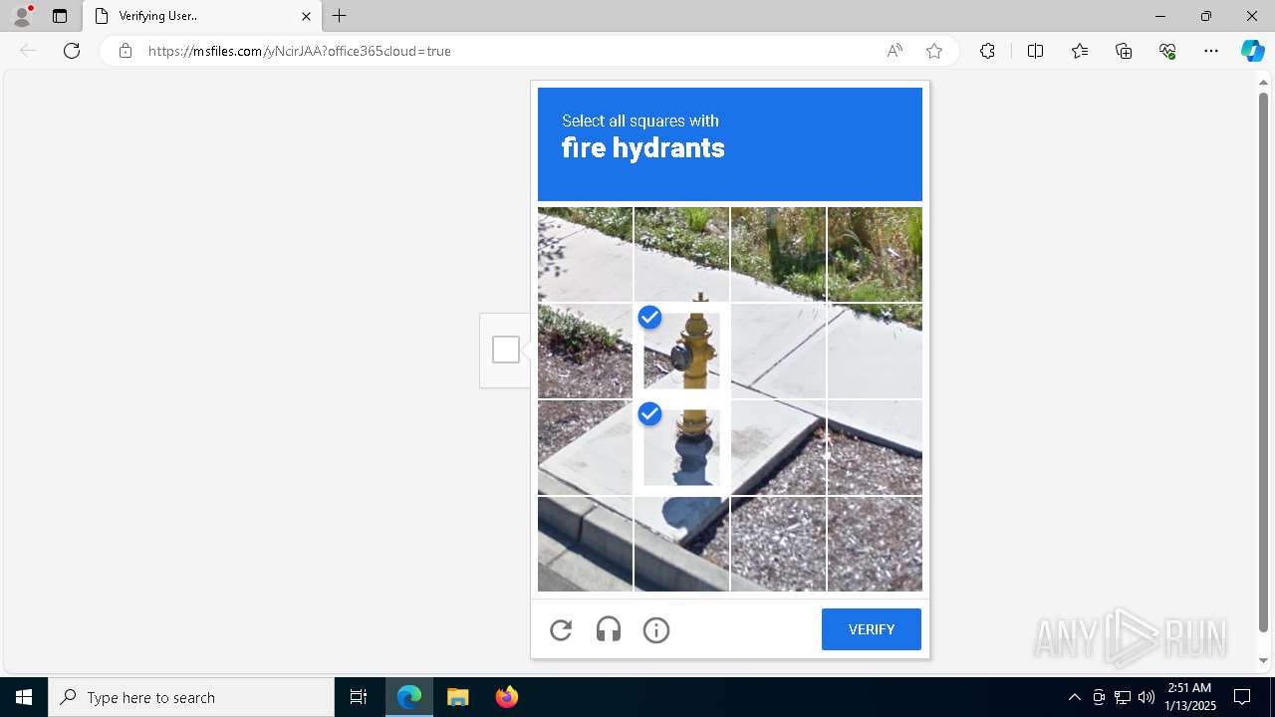Open Task View on taskbar
Screen dimensions: 1275x717
(359, 697)
